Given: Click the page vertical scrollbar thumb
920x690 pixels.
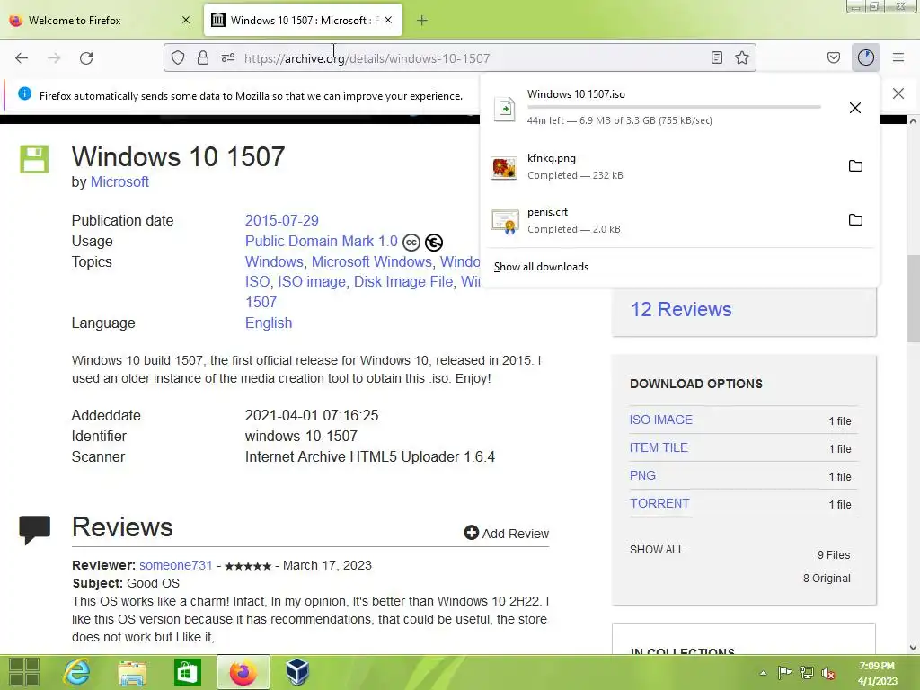Looking at the screenshot, I should pyautogui.click(x=913, y=298).
